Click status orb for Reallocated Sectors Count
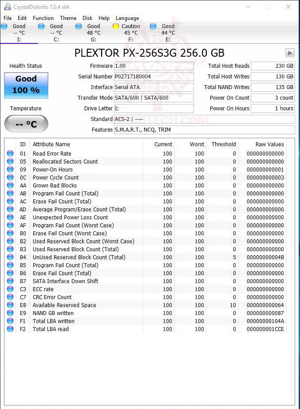The image size is (300, 409). pyautogui.click(x=10, y=161)
